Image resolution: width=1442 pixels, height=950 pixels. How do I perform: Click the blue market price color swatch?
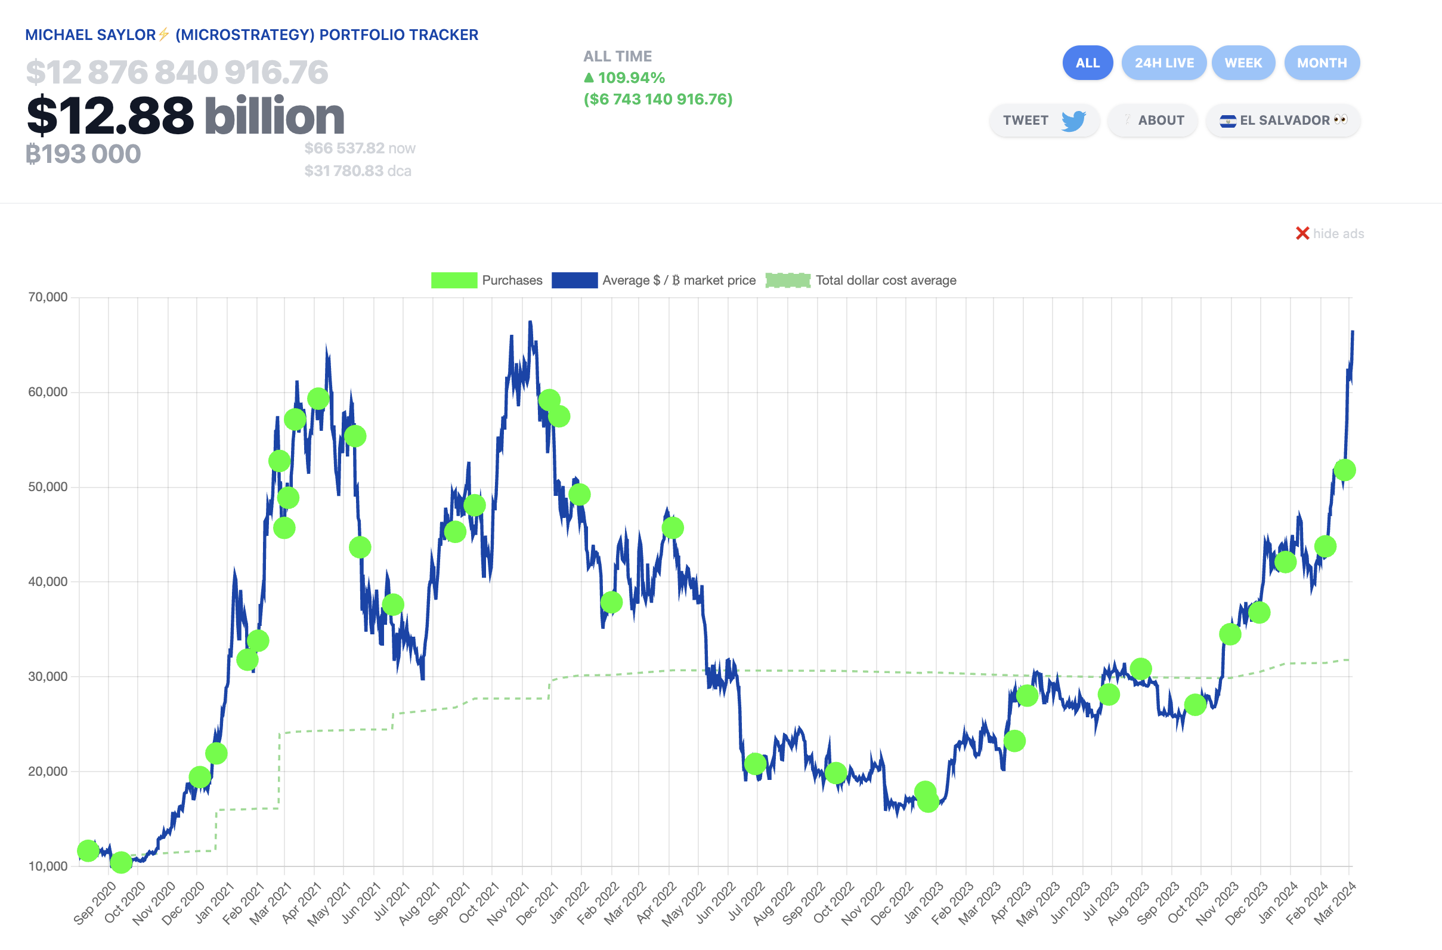click(x=574, y=280)
